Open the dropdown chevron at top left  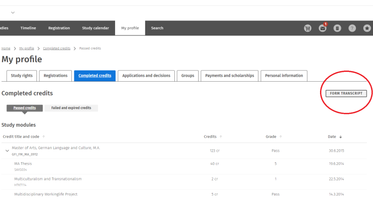(13, 12)
